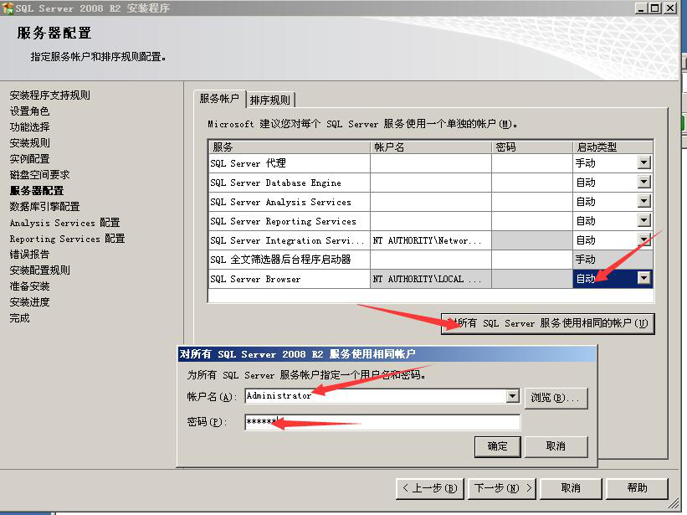Click Analysis Services 配置 step
Viewport: 687px width, 515px height.
[x=64, y=223]
